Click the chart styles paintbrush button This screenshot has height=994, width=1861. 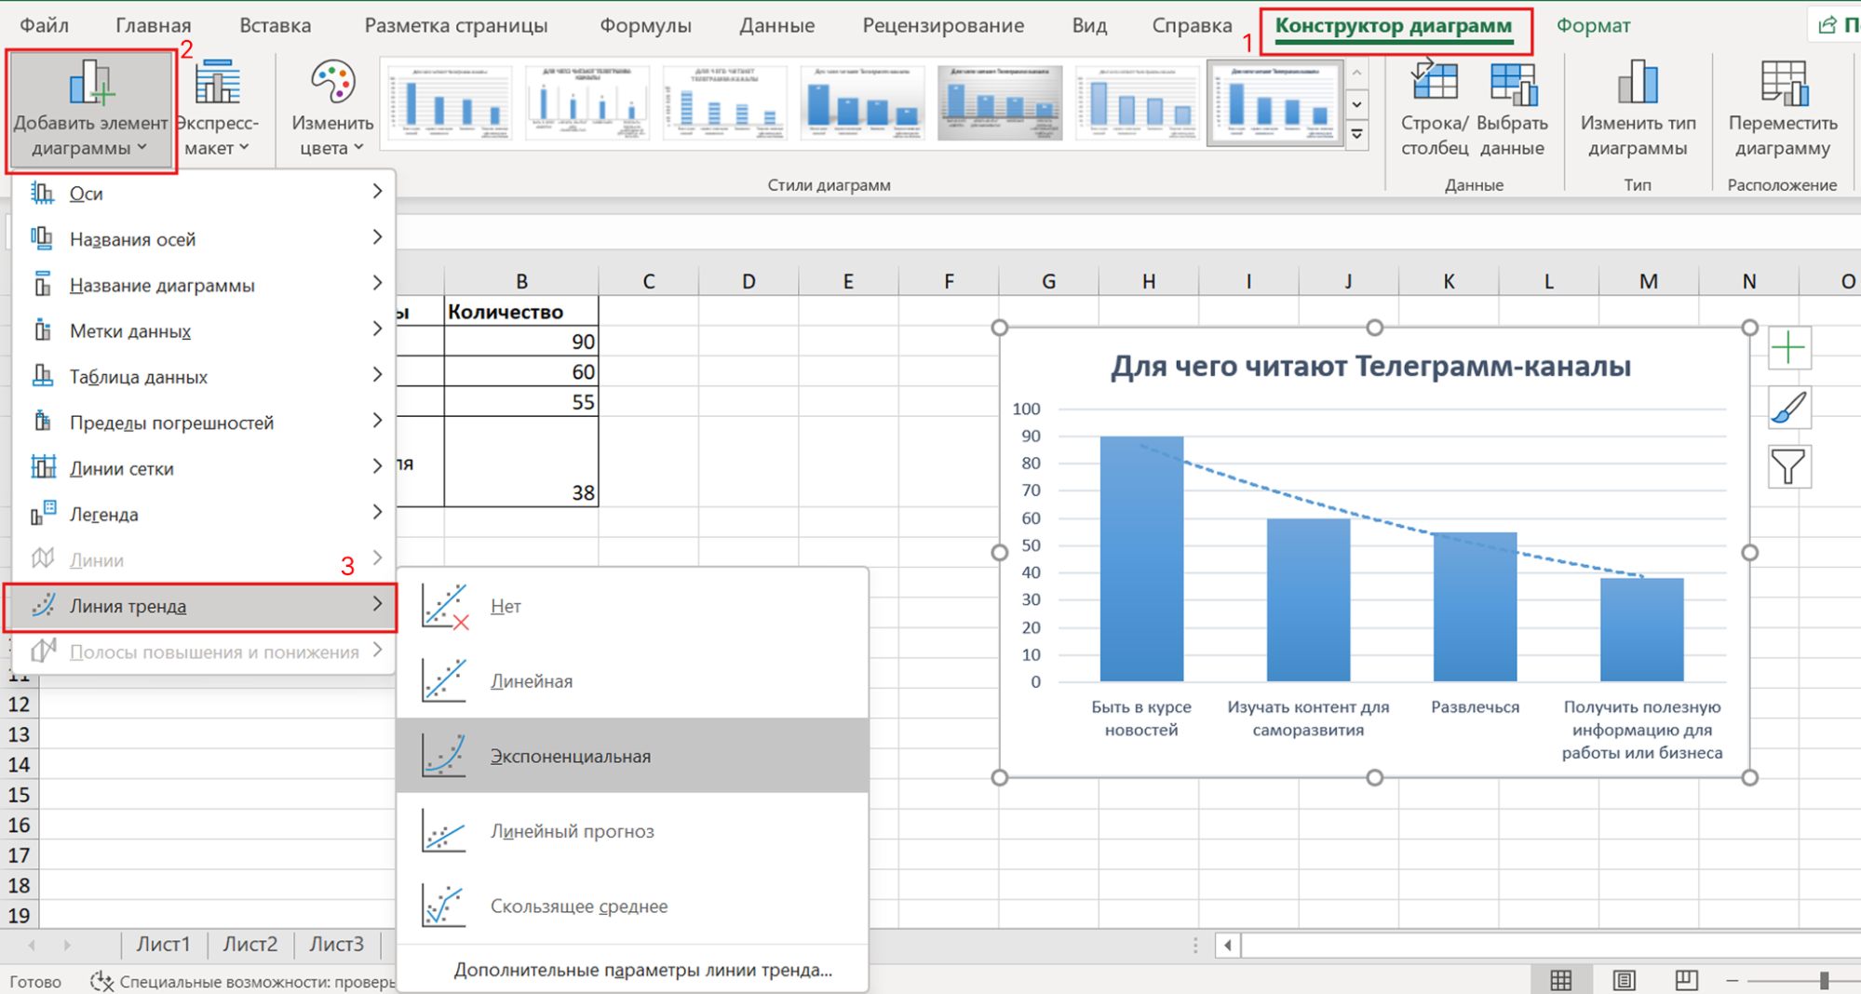pyautogui.click(x=1788, y=408)
